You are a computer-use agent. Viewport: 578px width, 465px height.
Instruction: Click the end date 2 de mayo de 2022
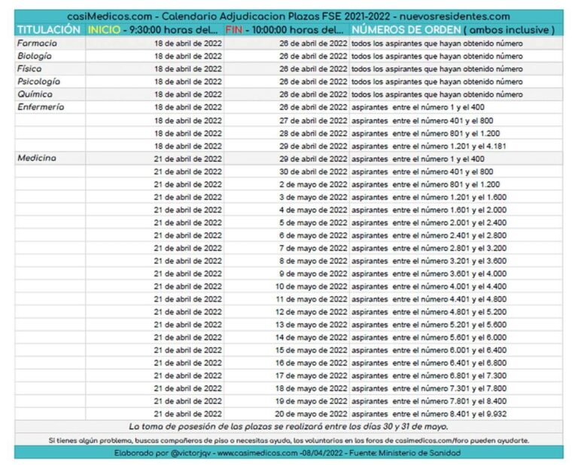click(x=313, y=185)
